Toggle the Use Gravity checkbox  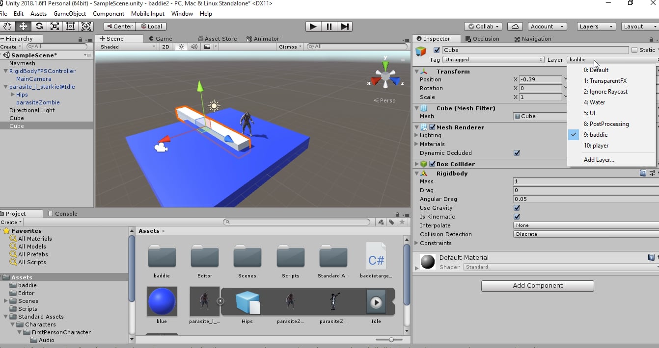pyautogui.click(x=517, y=208)
